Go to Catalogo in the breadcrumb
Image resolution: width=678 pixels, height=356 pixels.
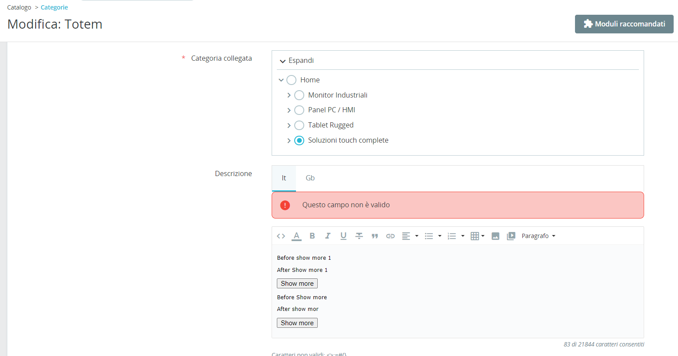19,7
